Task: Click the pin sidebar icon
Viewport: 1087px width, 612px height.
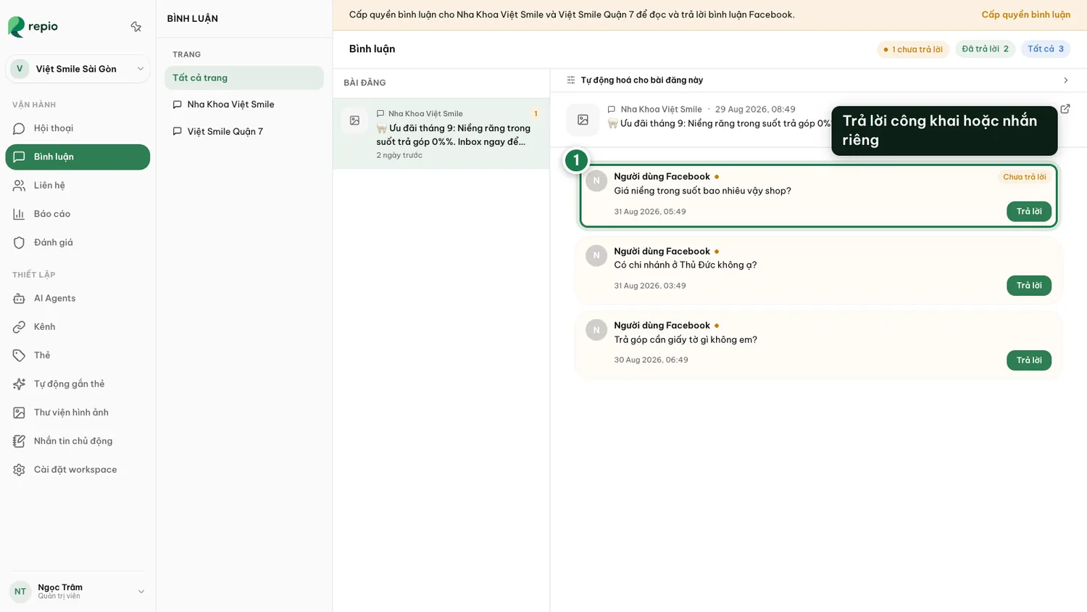Action: 136,27
